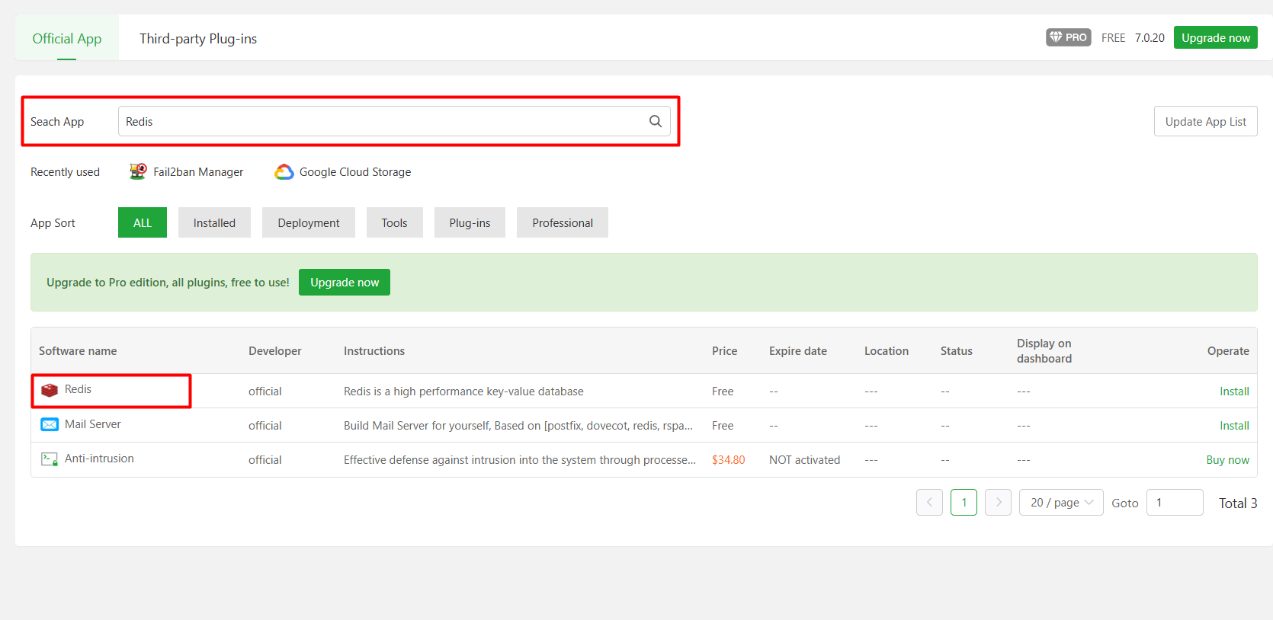This screenshot has height=620, width=1273.
Task: Click the $34.80 price
Action: [x=728, y=459]
